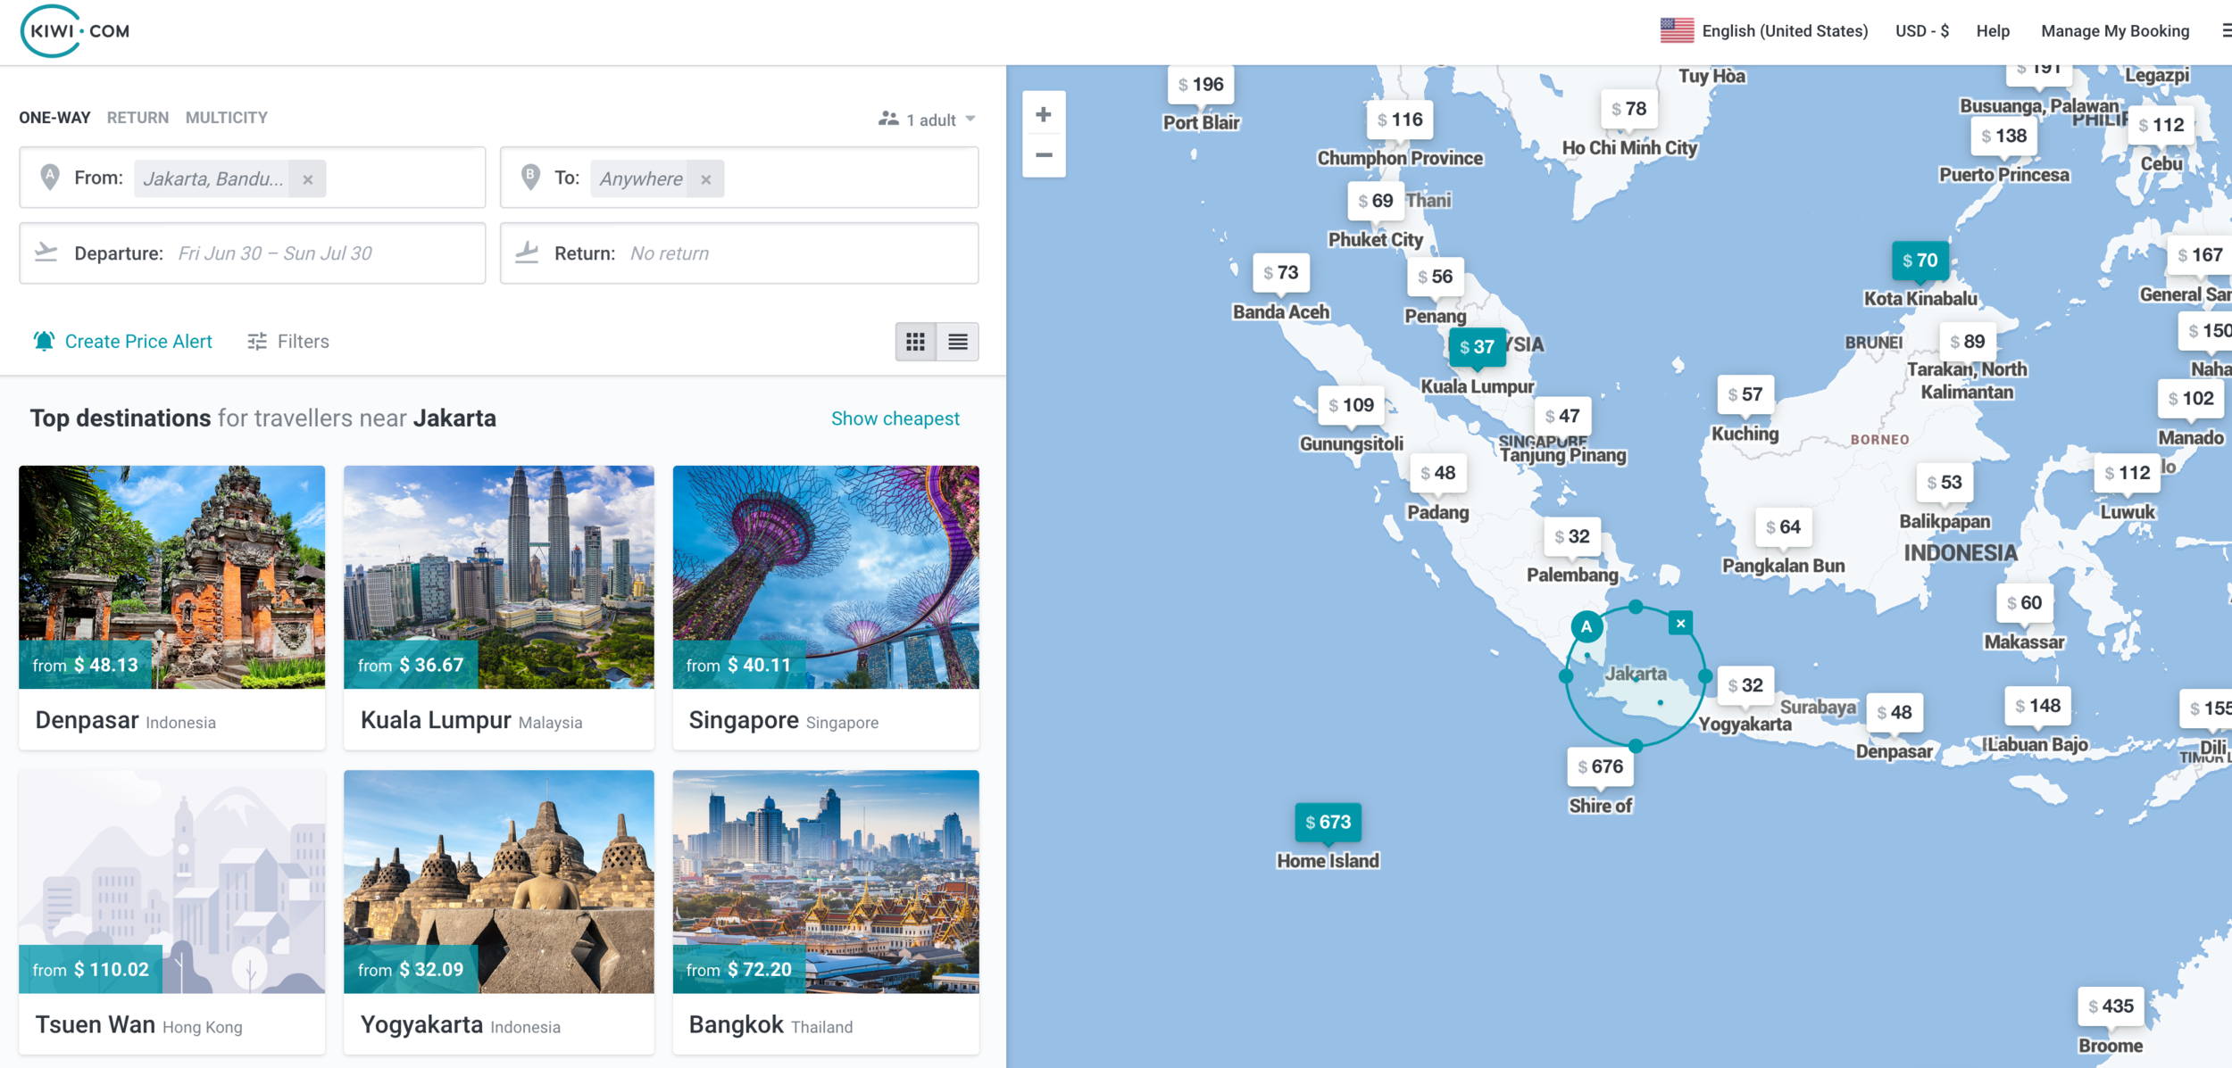Click $196 Port Blair price marker
This screenshot has width=2232, height=1068.
[x=1201, y=85]
